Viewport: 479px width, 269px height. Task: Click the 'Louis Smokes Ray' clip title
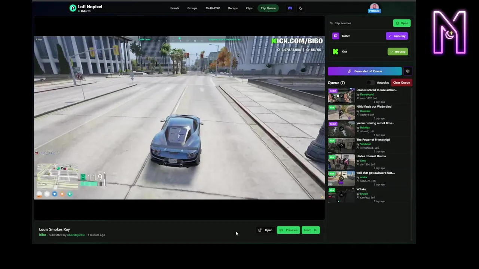pyautogui.click(x=54, y=229)
